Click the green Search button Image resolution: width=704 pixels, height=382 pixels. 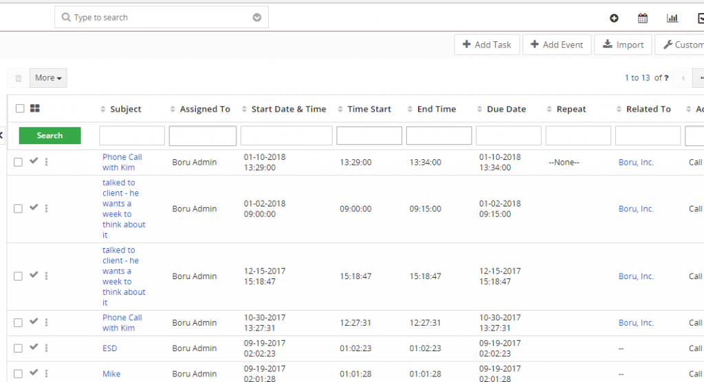[x=49, y=135]
